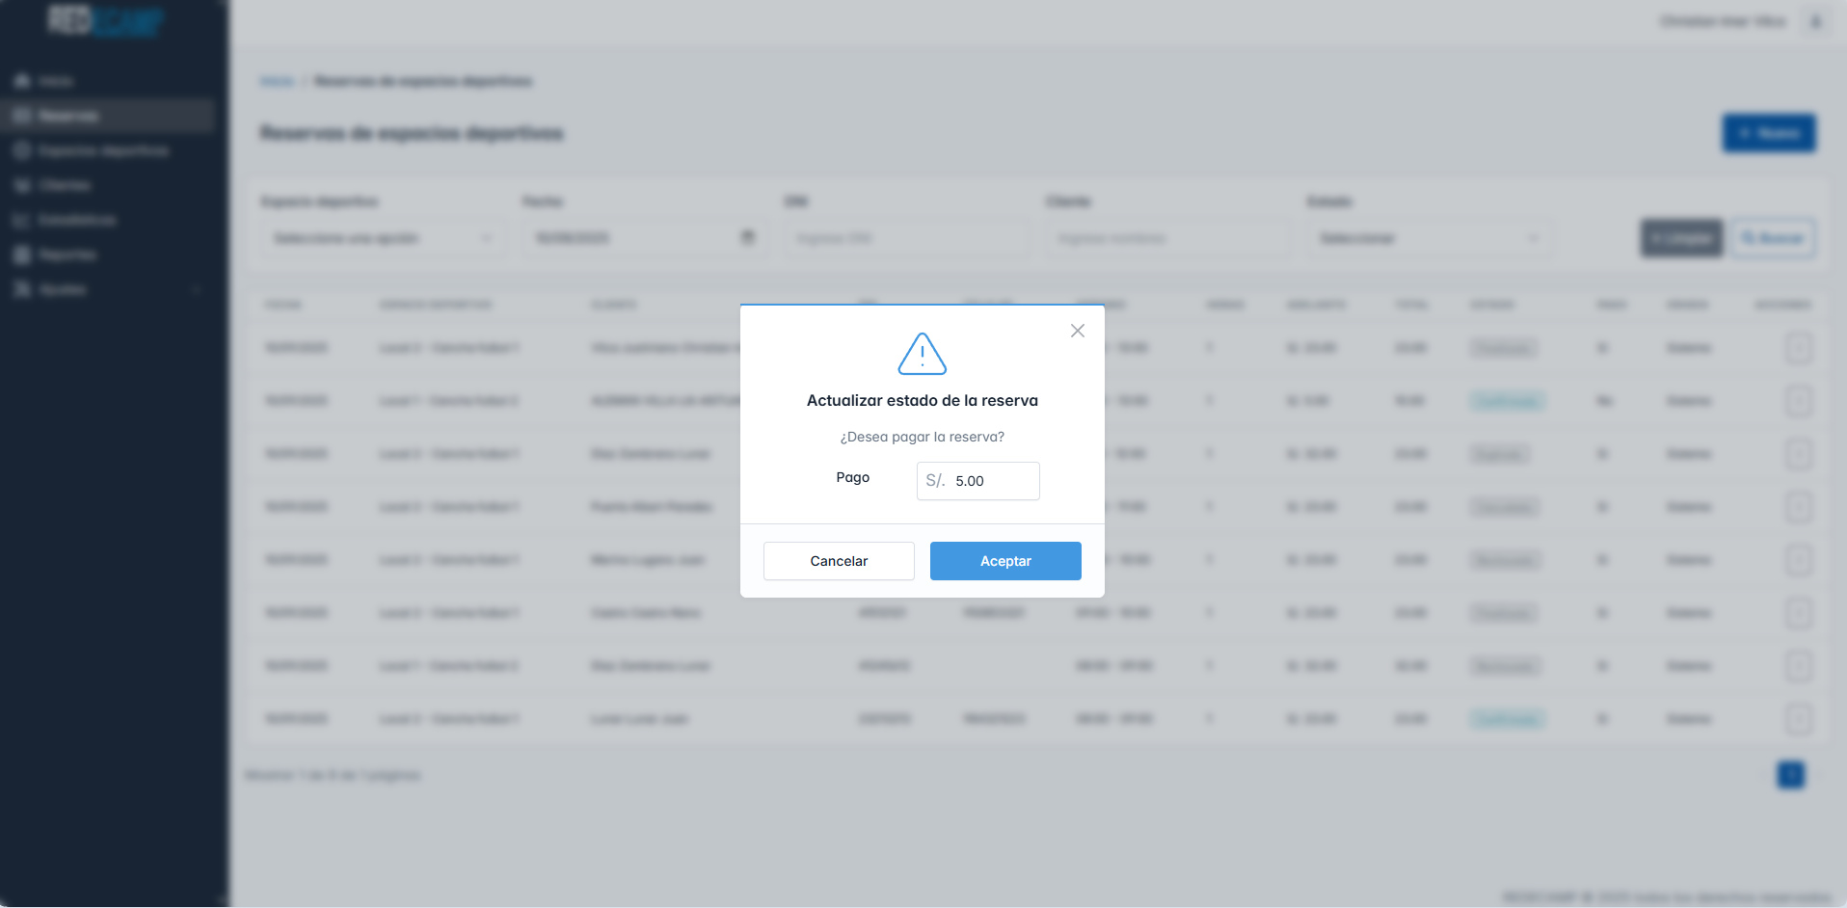Image resolution: width=1847 pixels, height=908 pixels.
Task: Click the calendar icon in Fecha field
Action: (x=747, y=238)
